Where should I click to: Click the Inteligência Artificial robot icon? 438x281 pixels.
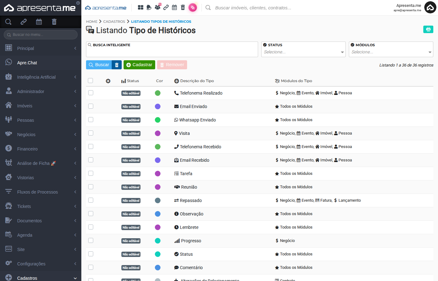pyautogui.click(x=9, y=76)
